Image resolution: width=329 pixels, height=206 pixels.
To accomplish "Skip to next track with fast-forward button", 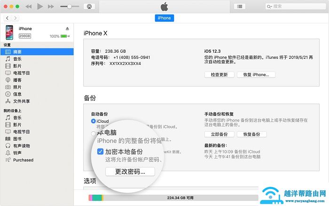I will [x=51, y=7].
